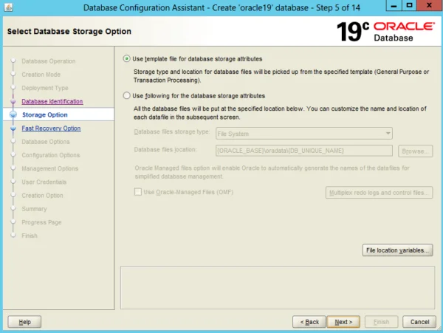Click the 'Select Database Storage Option' heading
Viewport: 443px width, 333px height.
point(69,31)
